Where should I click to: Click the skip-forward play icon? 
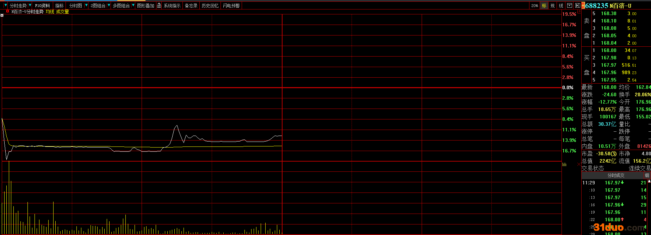tap(578, 6)
